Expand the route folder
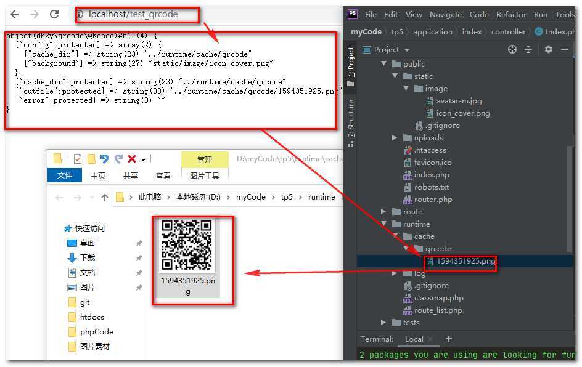This screenshot has width=582, height=367. point(383,212)
